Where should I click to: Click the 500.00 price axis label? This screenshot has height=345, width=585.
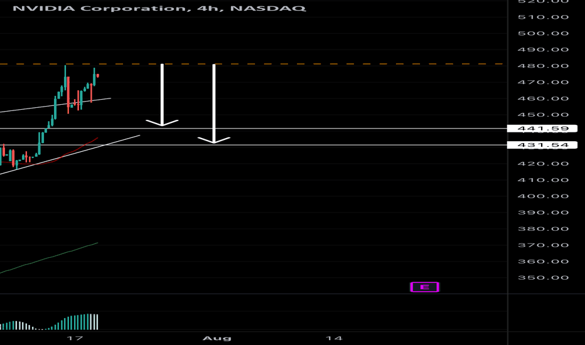coord(543,34)
